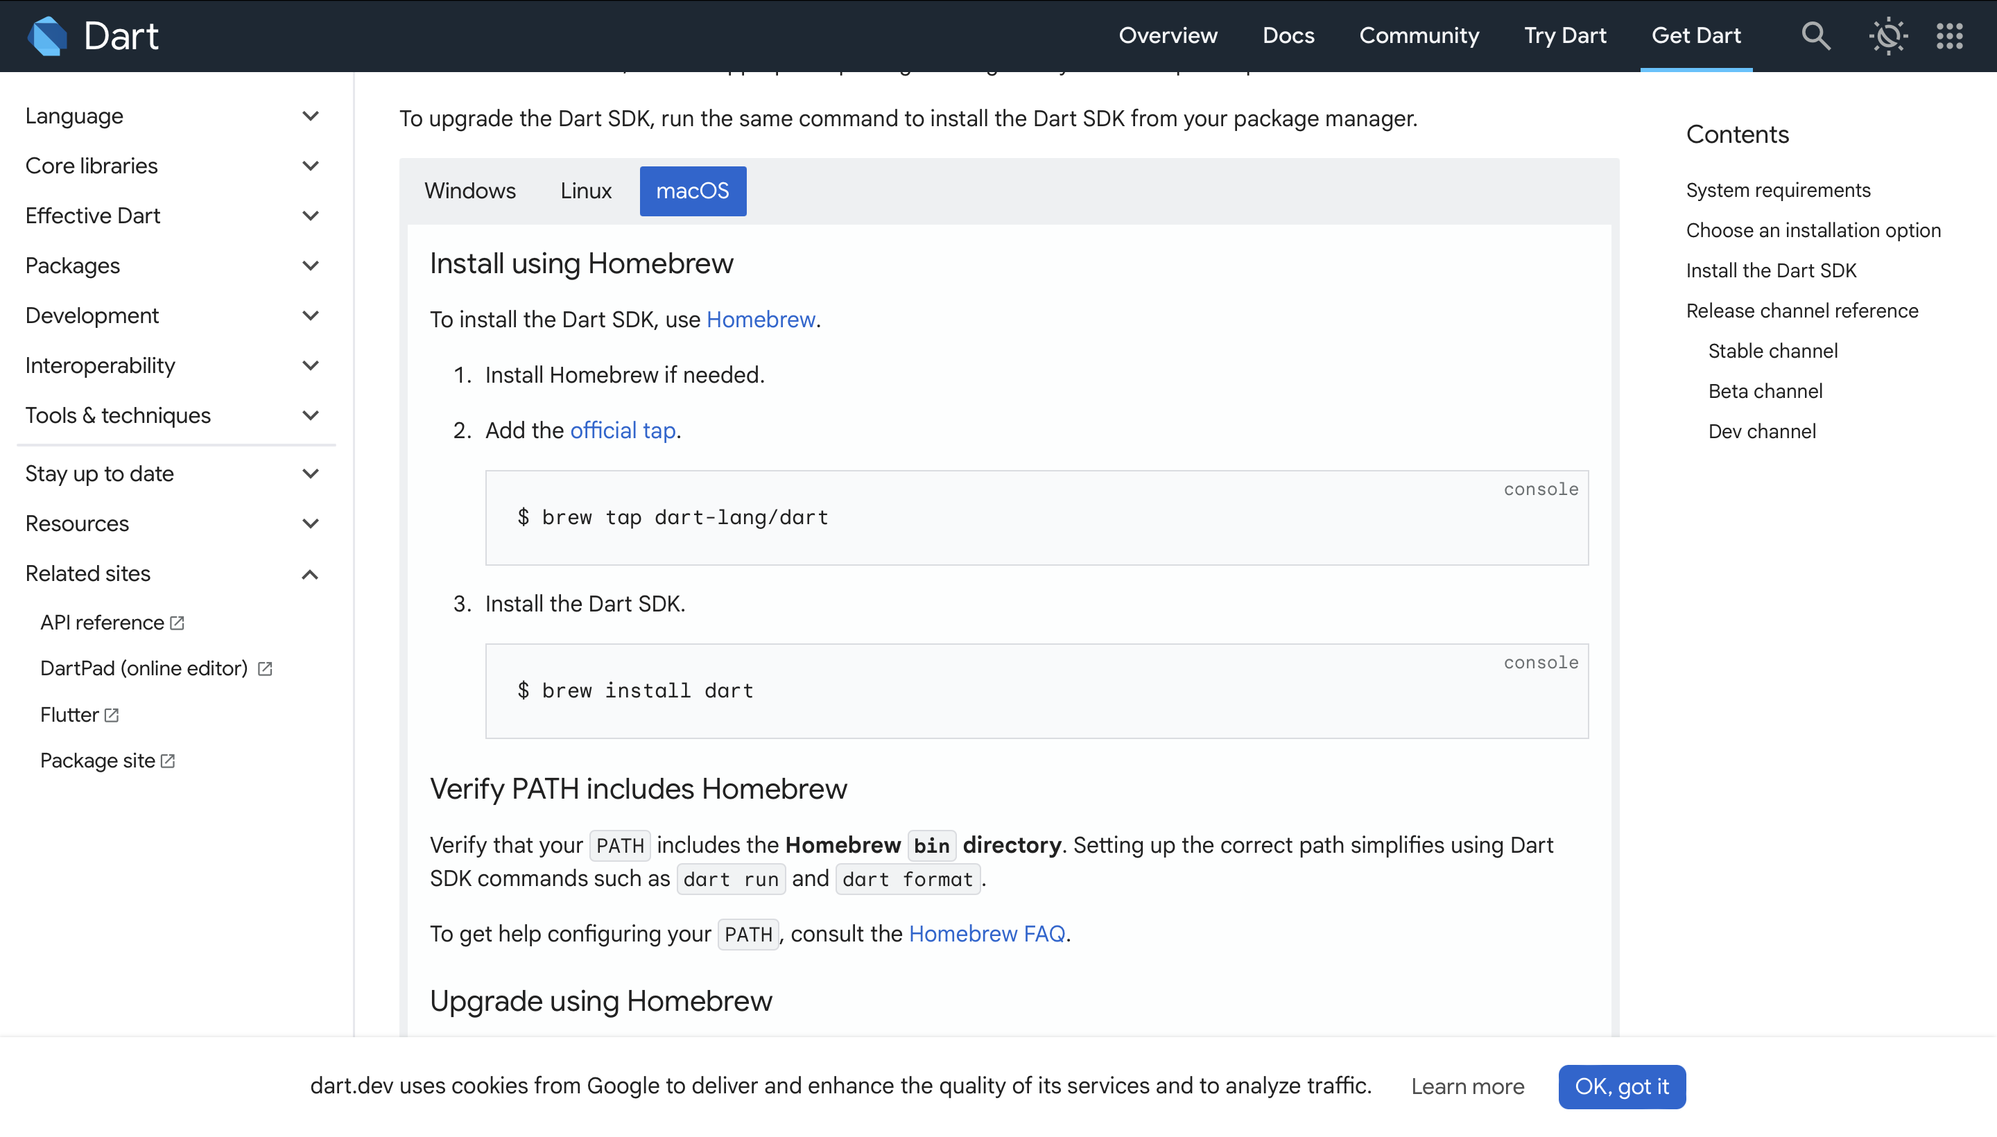Screen dimensions: 1997x1137
Task: Click the official tap link
Action: [x=623, y=431]
